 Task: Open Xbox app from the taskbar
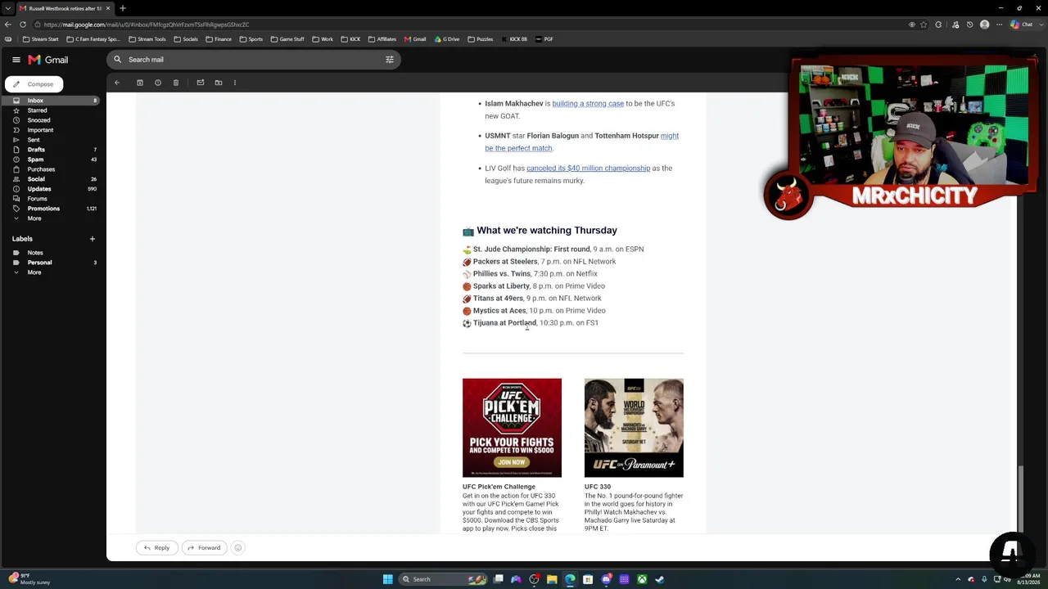pos(642,579)
